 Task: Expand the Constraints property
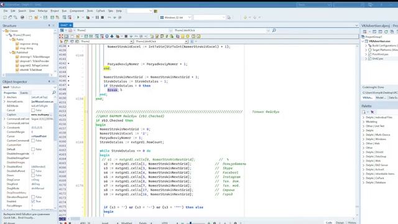(x=4, y=128)
